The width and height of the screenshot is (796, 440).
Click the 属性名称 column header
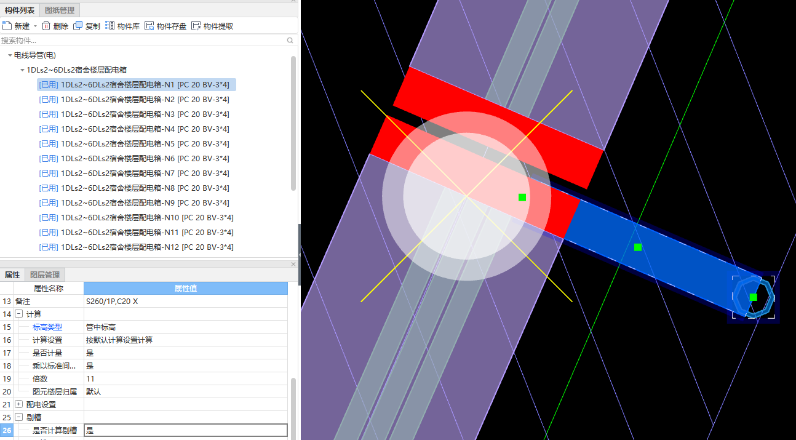(x=49, y=288)
